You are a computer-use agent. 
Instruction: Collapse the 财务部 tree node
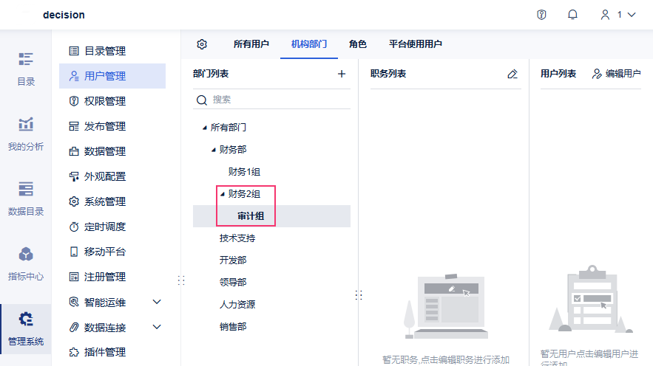213,150
